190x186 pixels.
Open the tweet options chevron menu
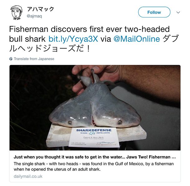(x=178, y=12)
